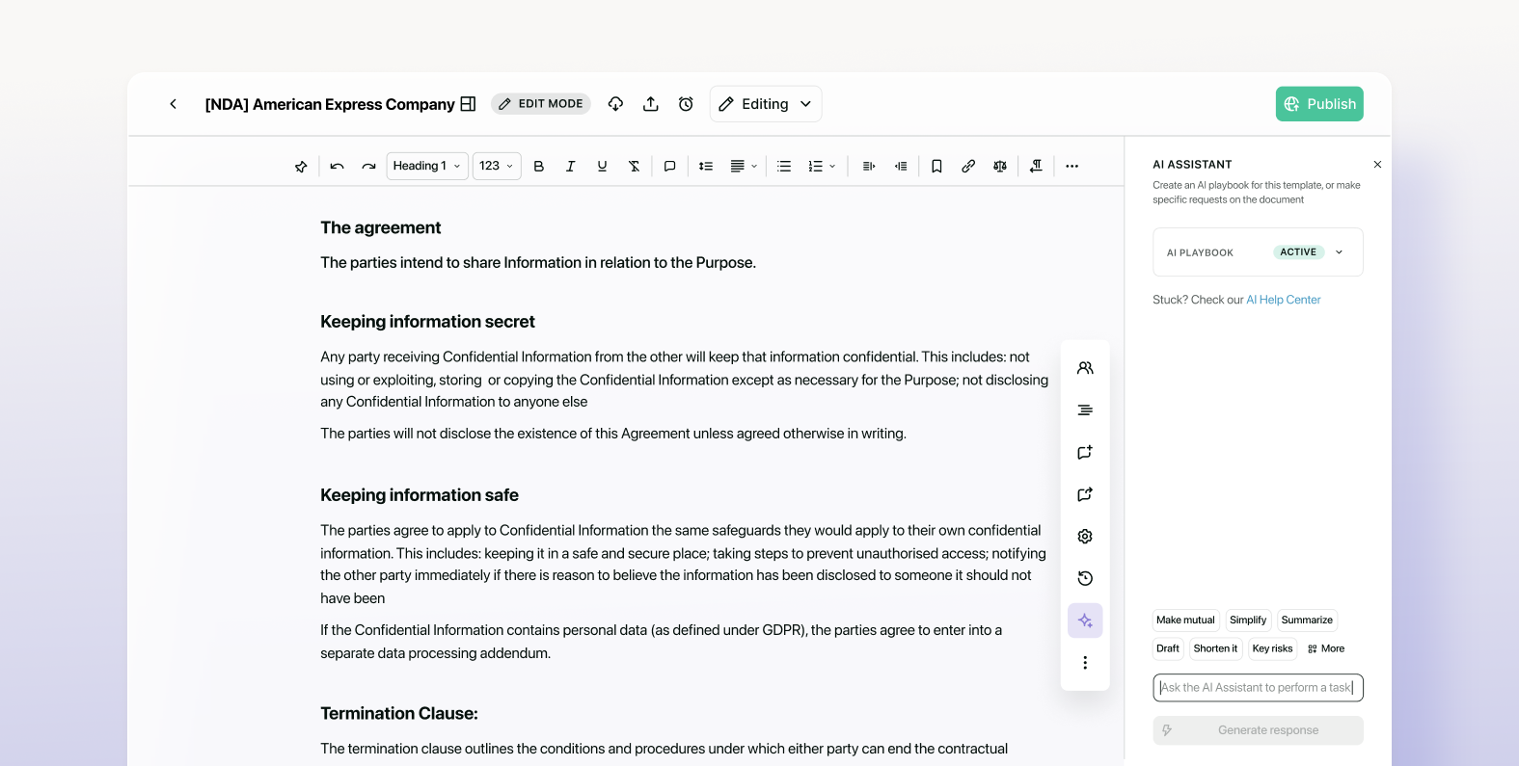Click the Summarize suggestion chip

pyautogui.click(x=1307, y=621)
